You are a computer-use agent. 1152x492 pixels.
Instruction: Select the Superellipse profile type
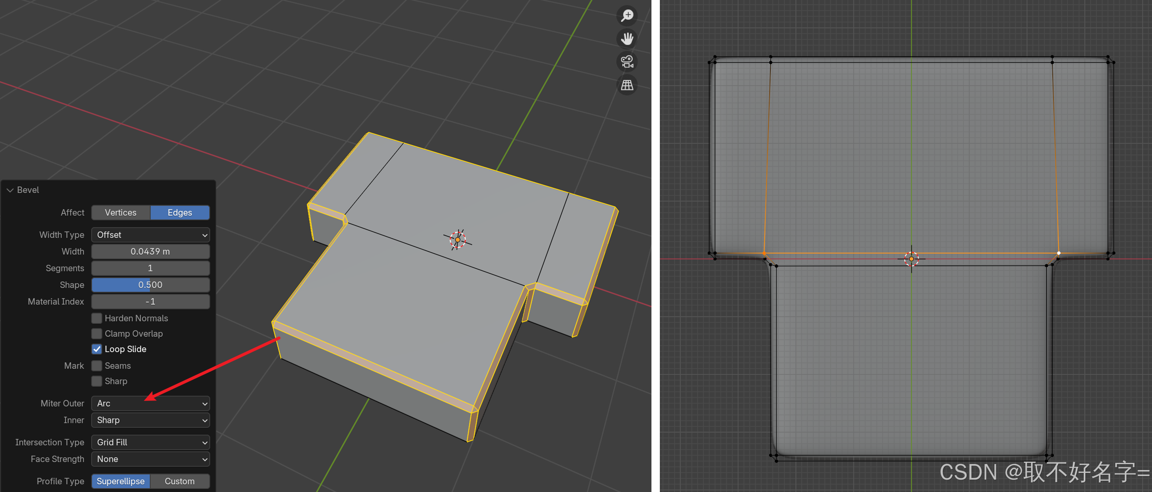[x=121, y=481]
